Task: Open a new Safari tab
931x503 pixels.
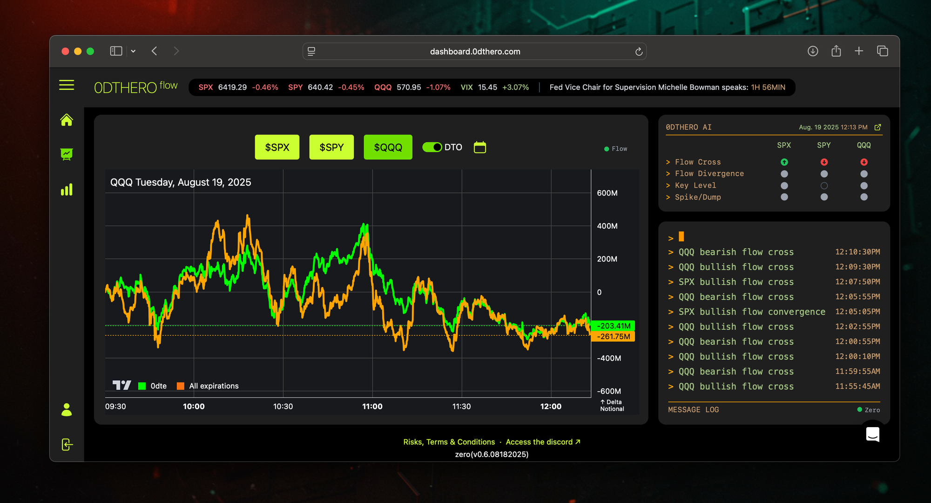Action: pyautogui.click(x=859, y=51)
